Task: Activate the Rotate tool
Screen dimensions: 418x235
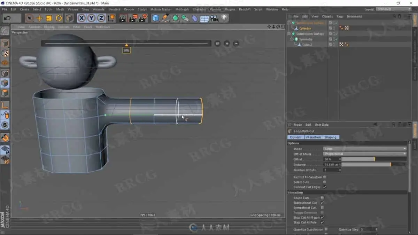Action: coord(59,18)
